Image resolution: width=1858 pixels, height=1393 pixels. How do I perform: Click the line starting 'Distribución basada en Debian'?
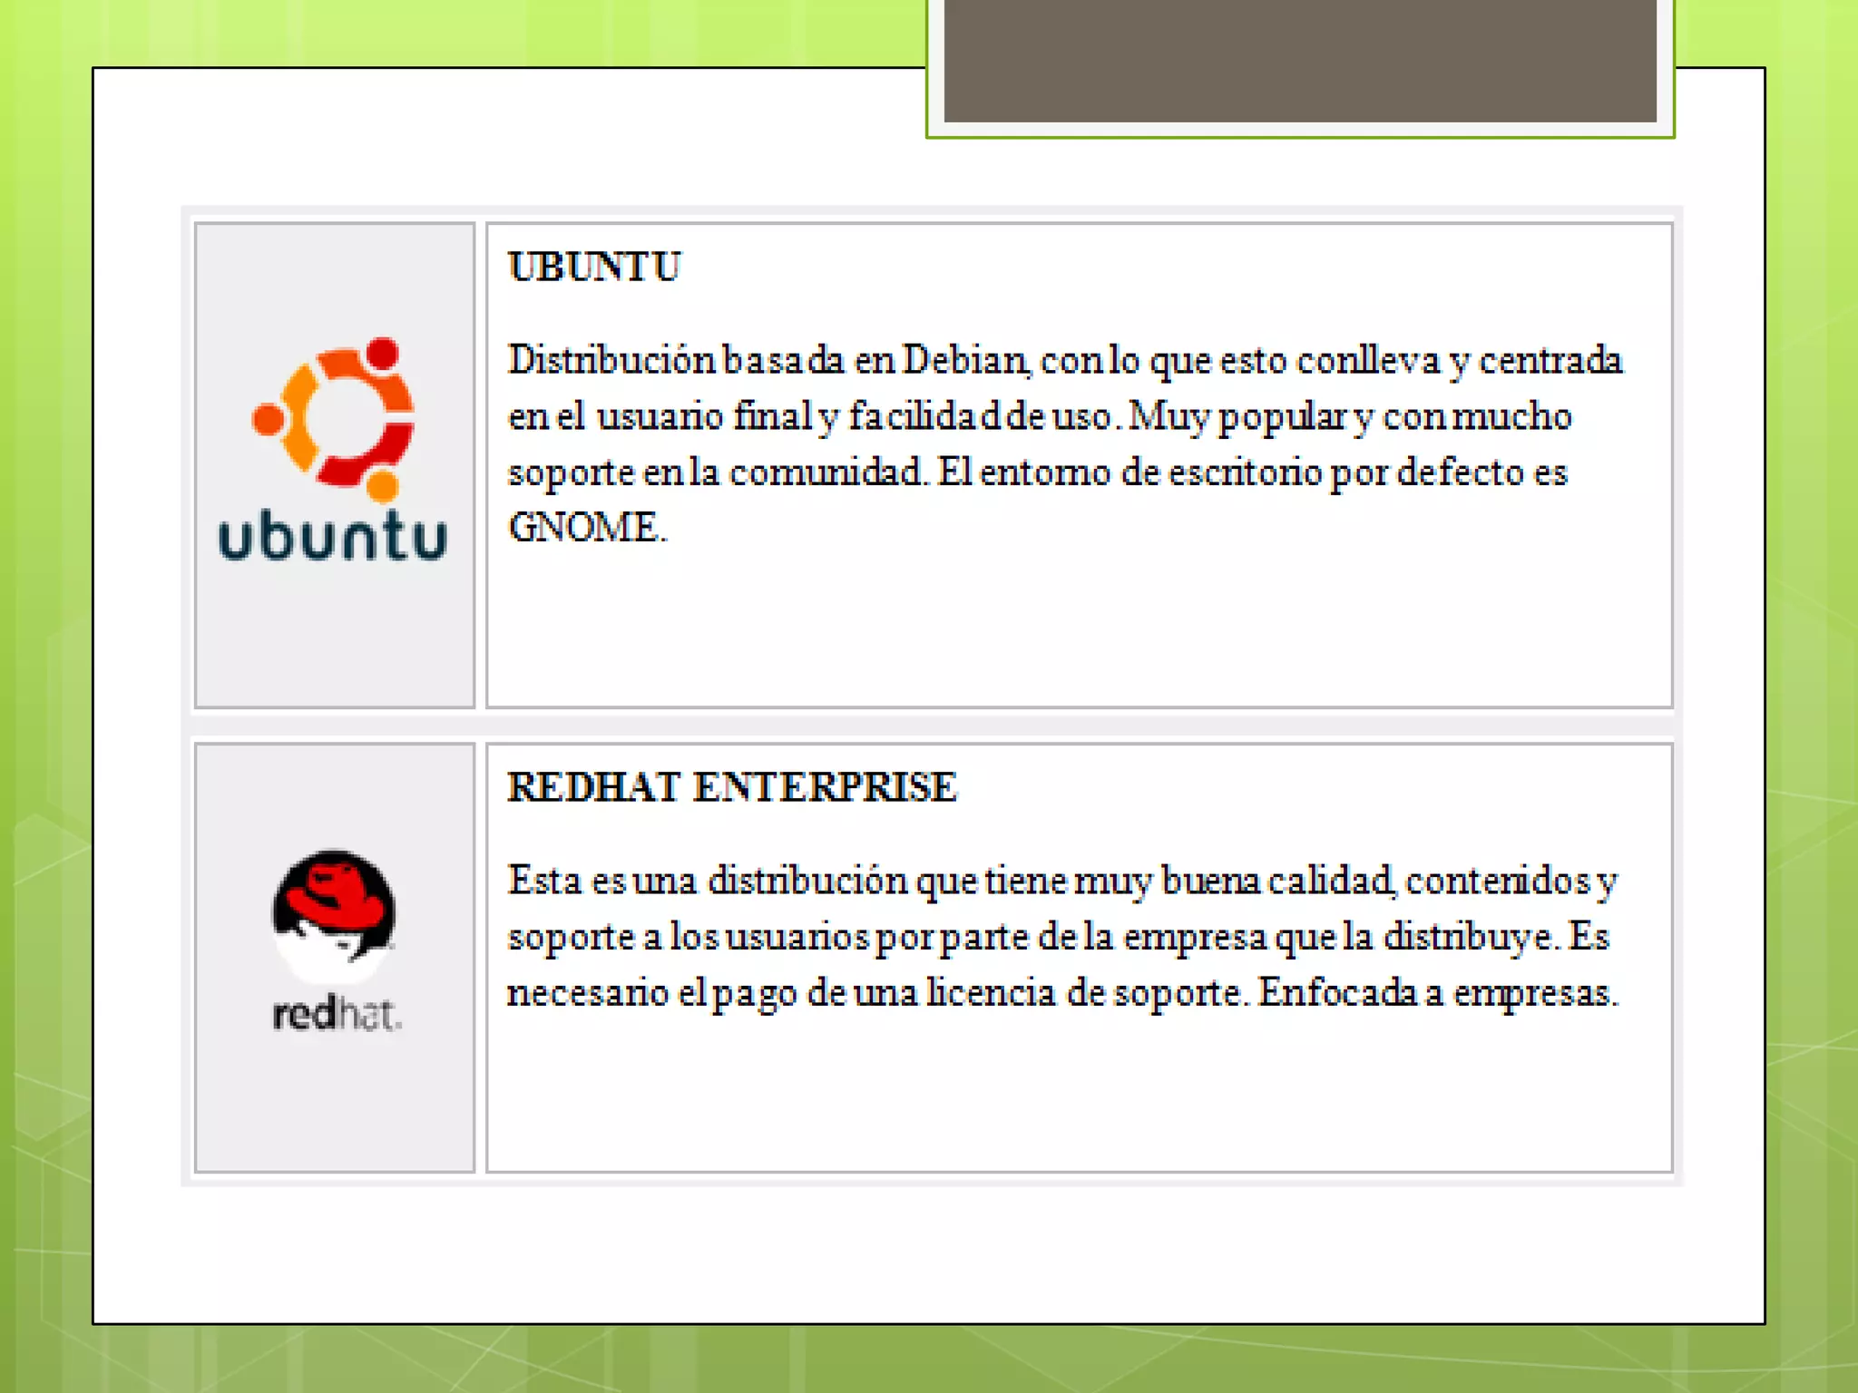(1065, 361)
